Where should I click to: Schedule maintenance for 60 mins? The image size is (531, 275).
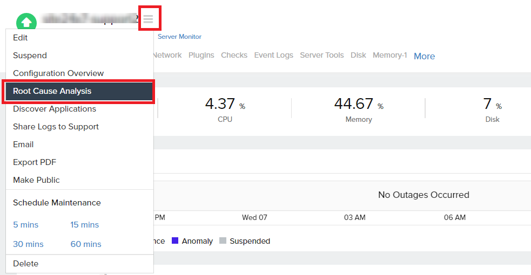(x=86, y=244)
